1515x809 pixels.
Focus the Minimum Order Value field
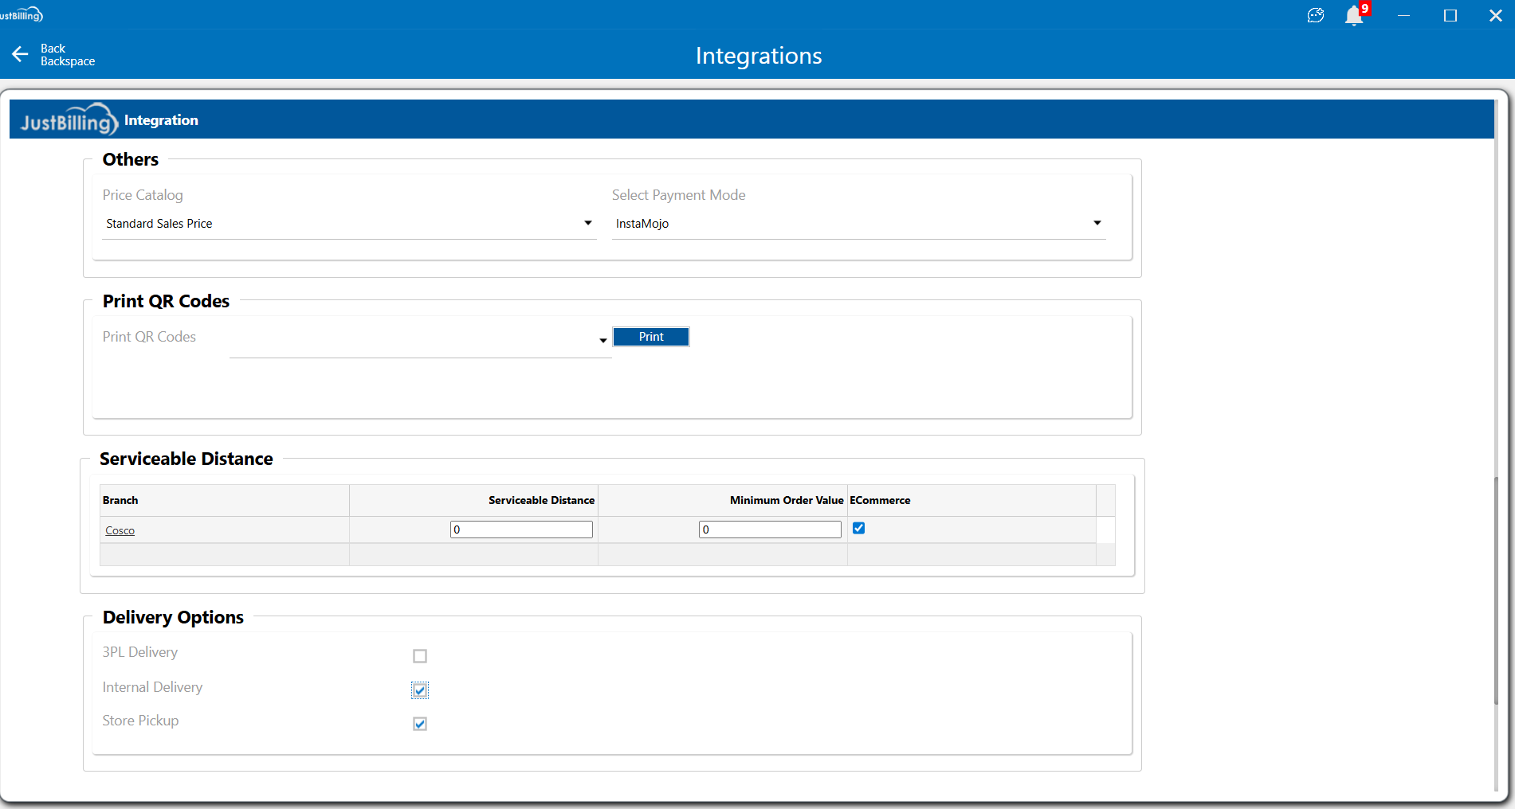pyautogui.click(x=770, y=530)
